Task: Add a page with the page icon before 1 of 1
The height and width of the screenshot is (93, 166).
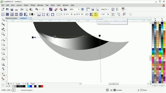Action: tap(9, 84)
